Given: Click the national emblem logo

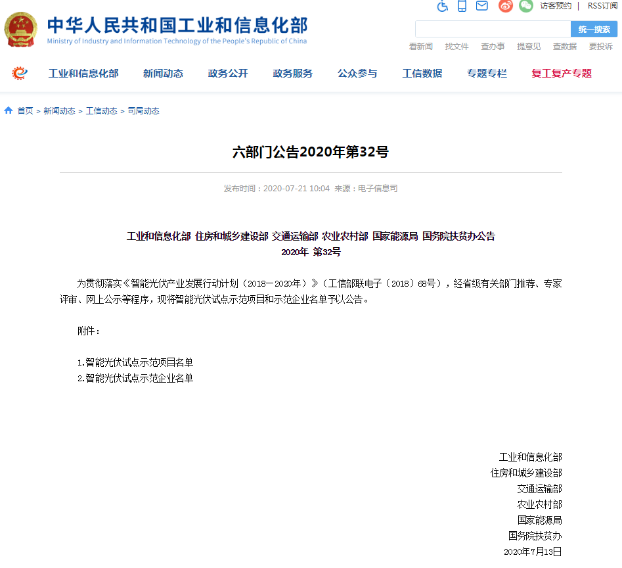Looking at the screenshot, I should tap(21, 30).
